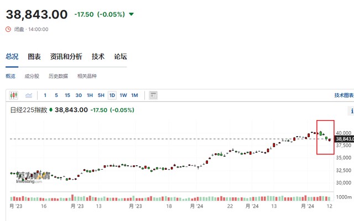Click the 38,843 price label on chart axis
Viewport: 354px width, 221px height.
[x=344, y=139]
